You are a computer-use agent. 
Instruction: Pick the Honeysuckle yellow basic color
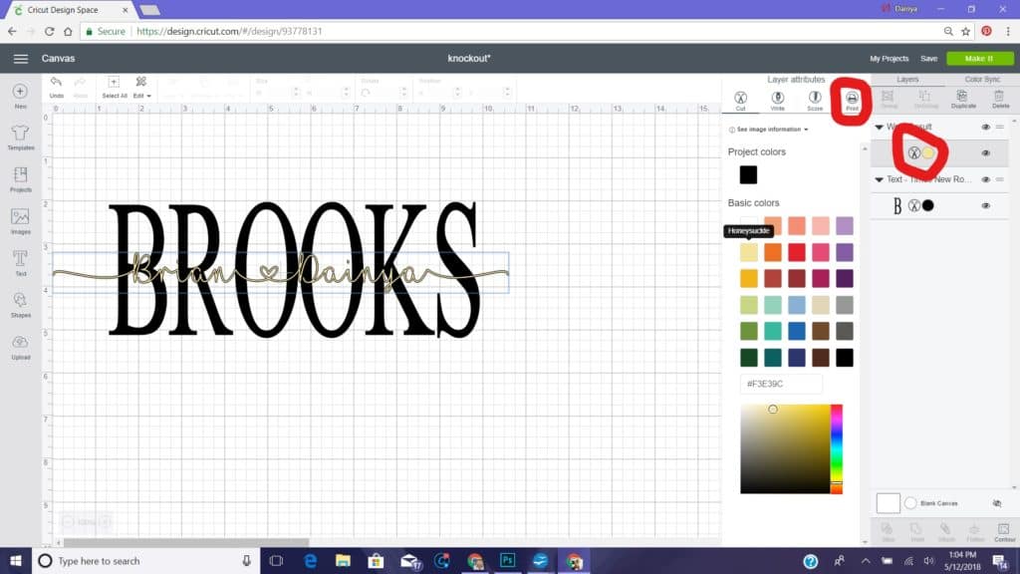coord(749,252)
